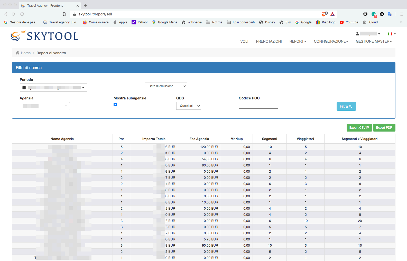407x261 pixels.
Task: Click the Brave shield icon
Action: (324, 14)
